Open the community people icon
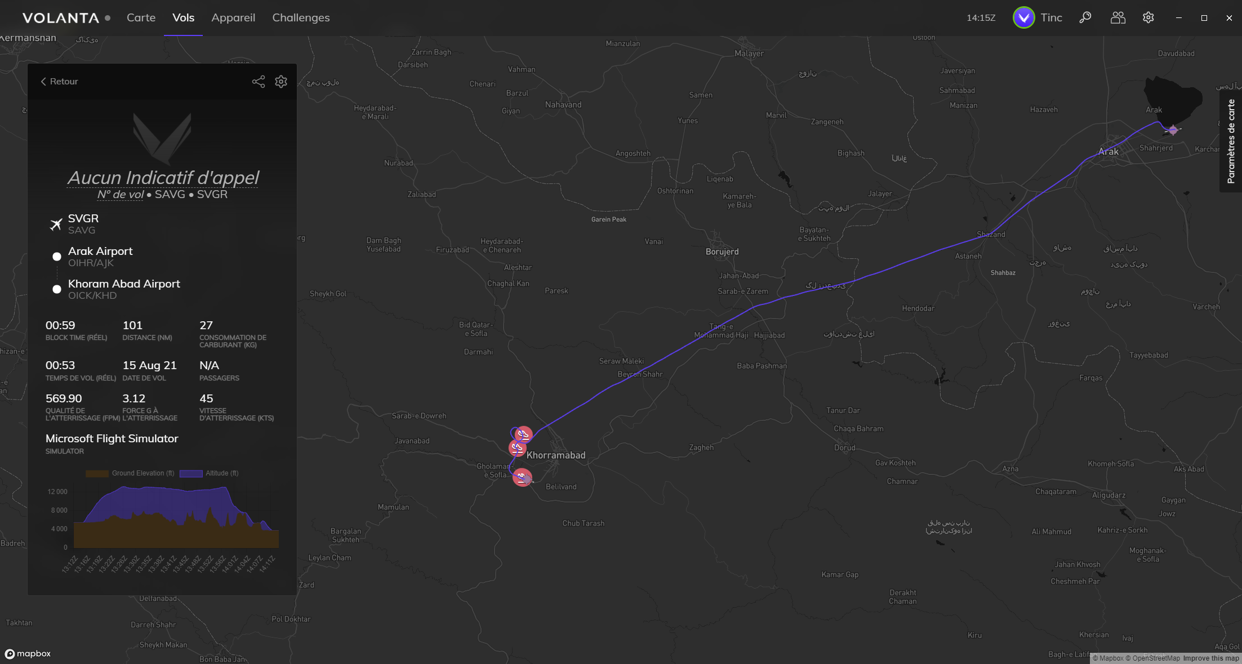This screenshot has width=1242, height=664. pos(1118,17)
